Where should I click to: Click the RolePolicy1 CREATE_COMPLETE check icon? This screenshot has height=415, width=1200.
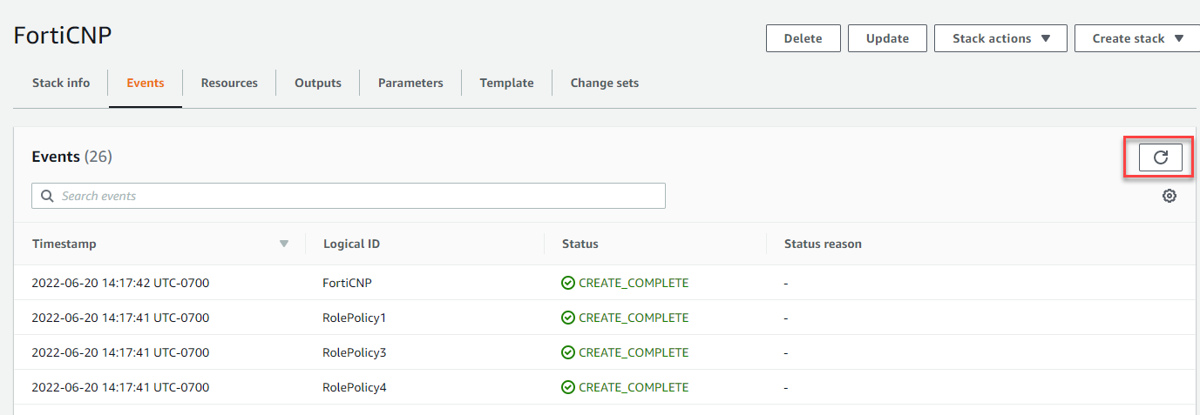(x=568, y=318)
